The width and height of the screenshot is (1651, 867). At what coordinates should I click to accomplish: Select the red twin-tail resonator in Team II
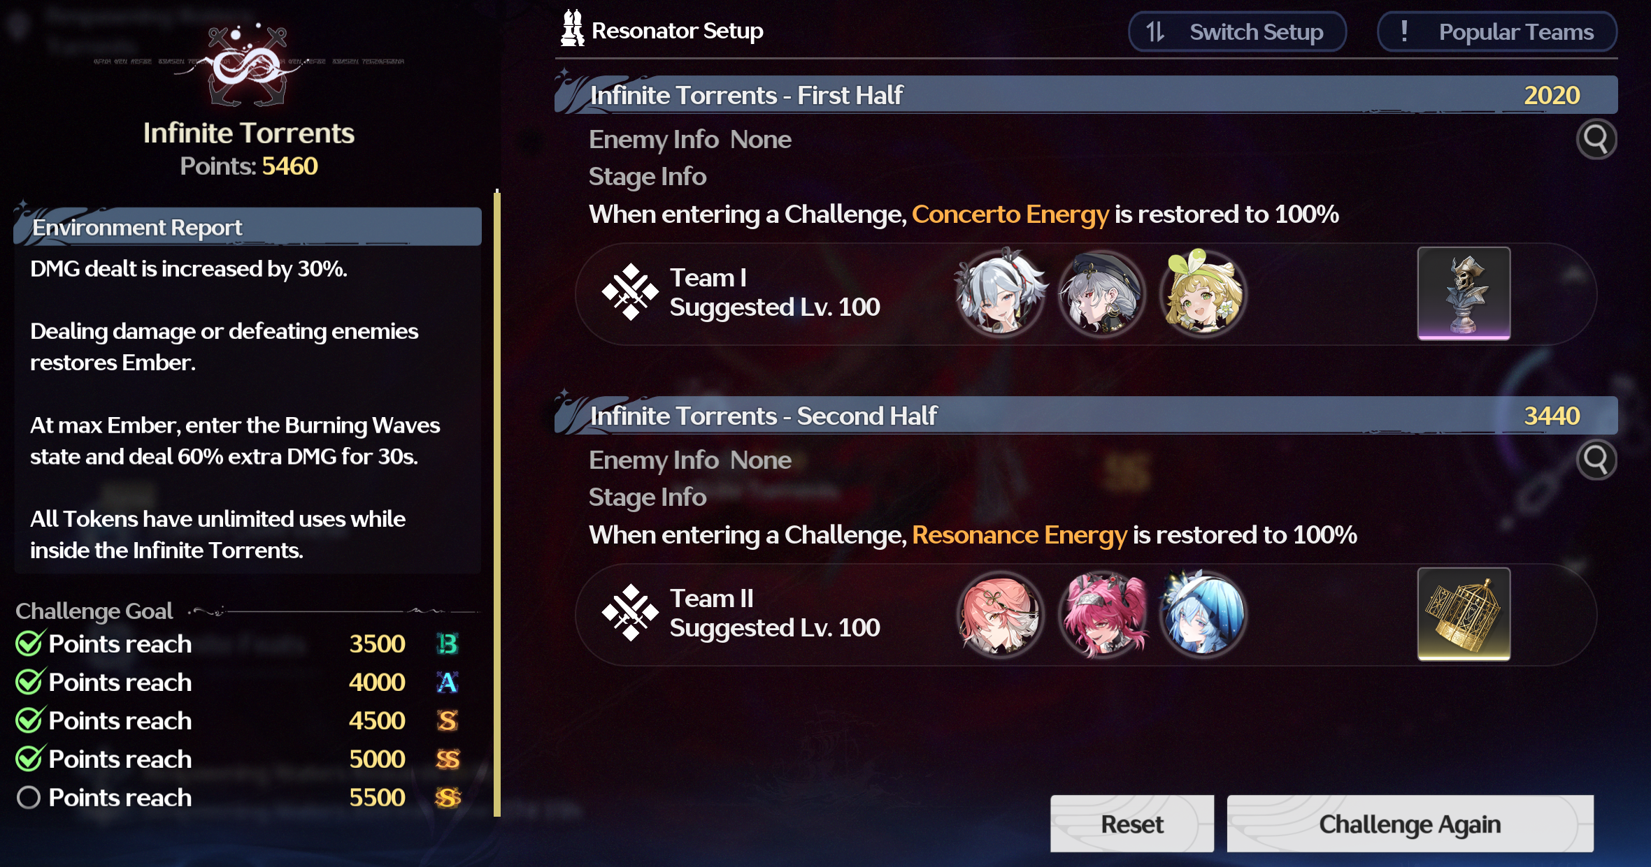[1102, 614]
